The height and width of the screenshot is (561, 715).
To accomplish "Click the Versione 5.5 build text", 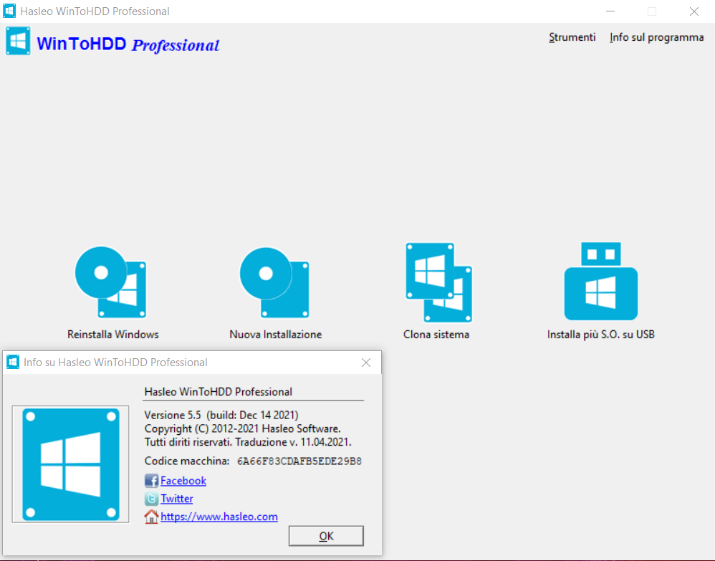I will tap(221, 415).
